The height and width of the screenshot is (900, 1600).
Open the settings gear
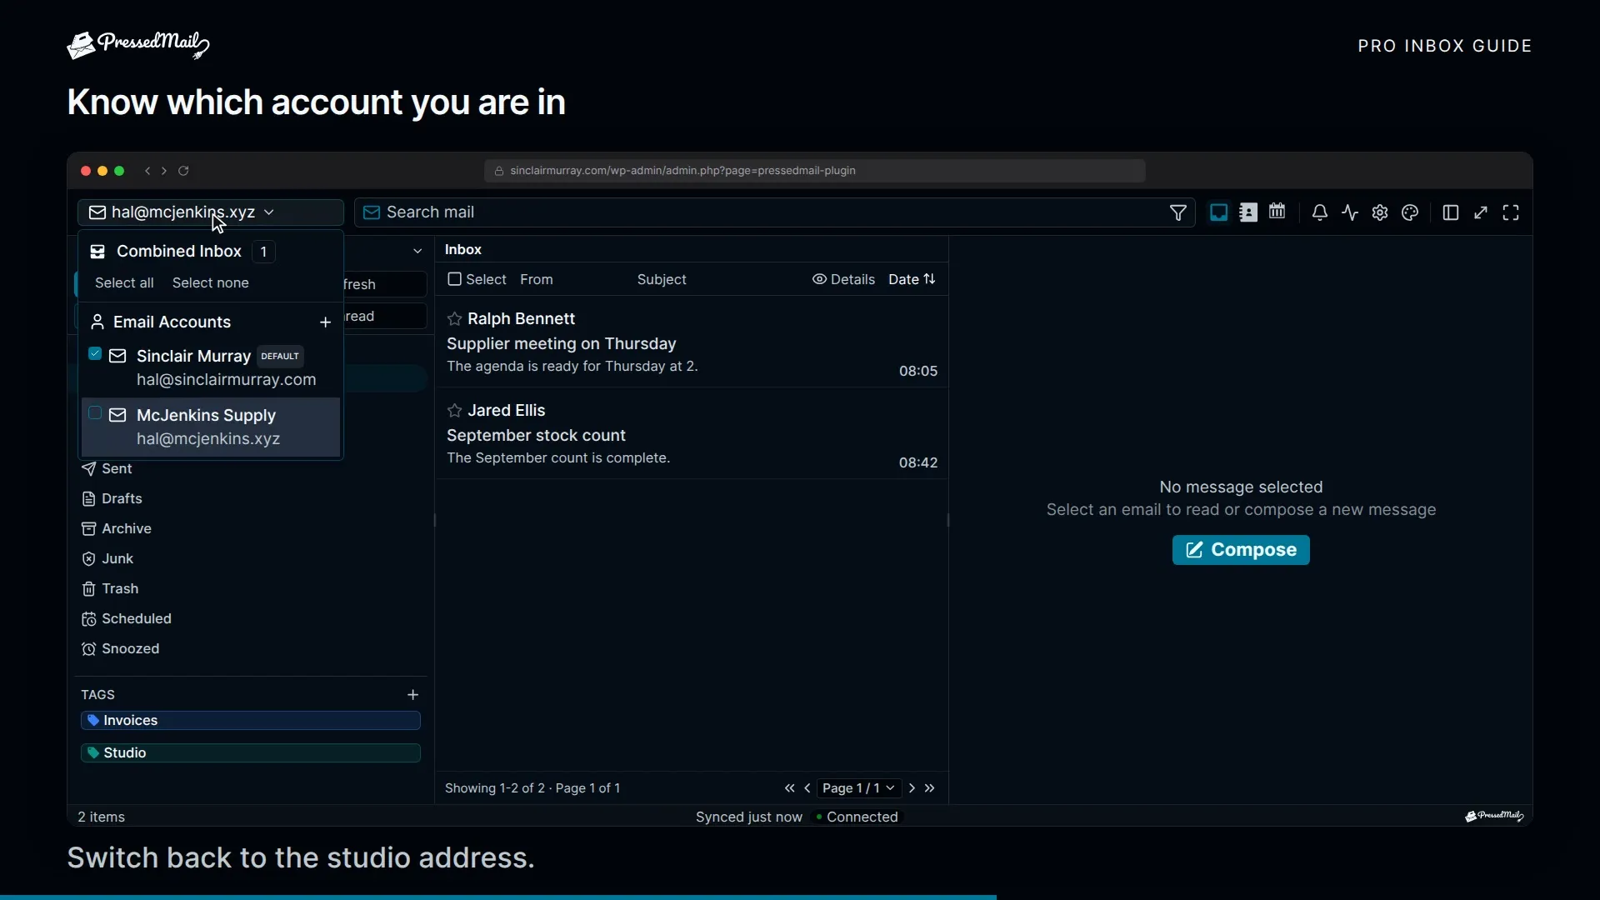click(1380, 213)
